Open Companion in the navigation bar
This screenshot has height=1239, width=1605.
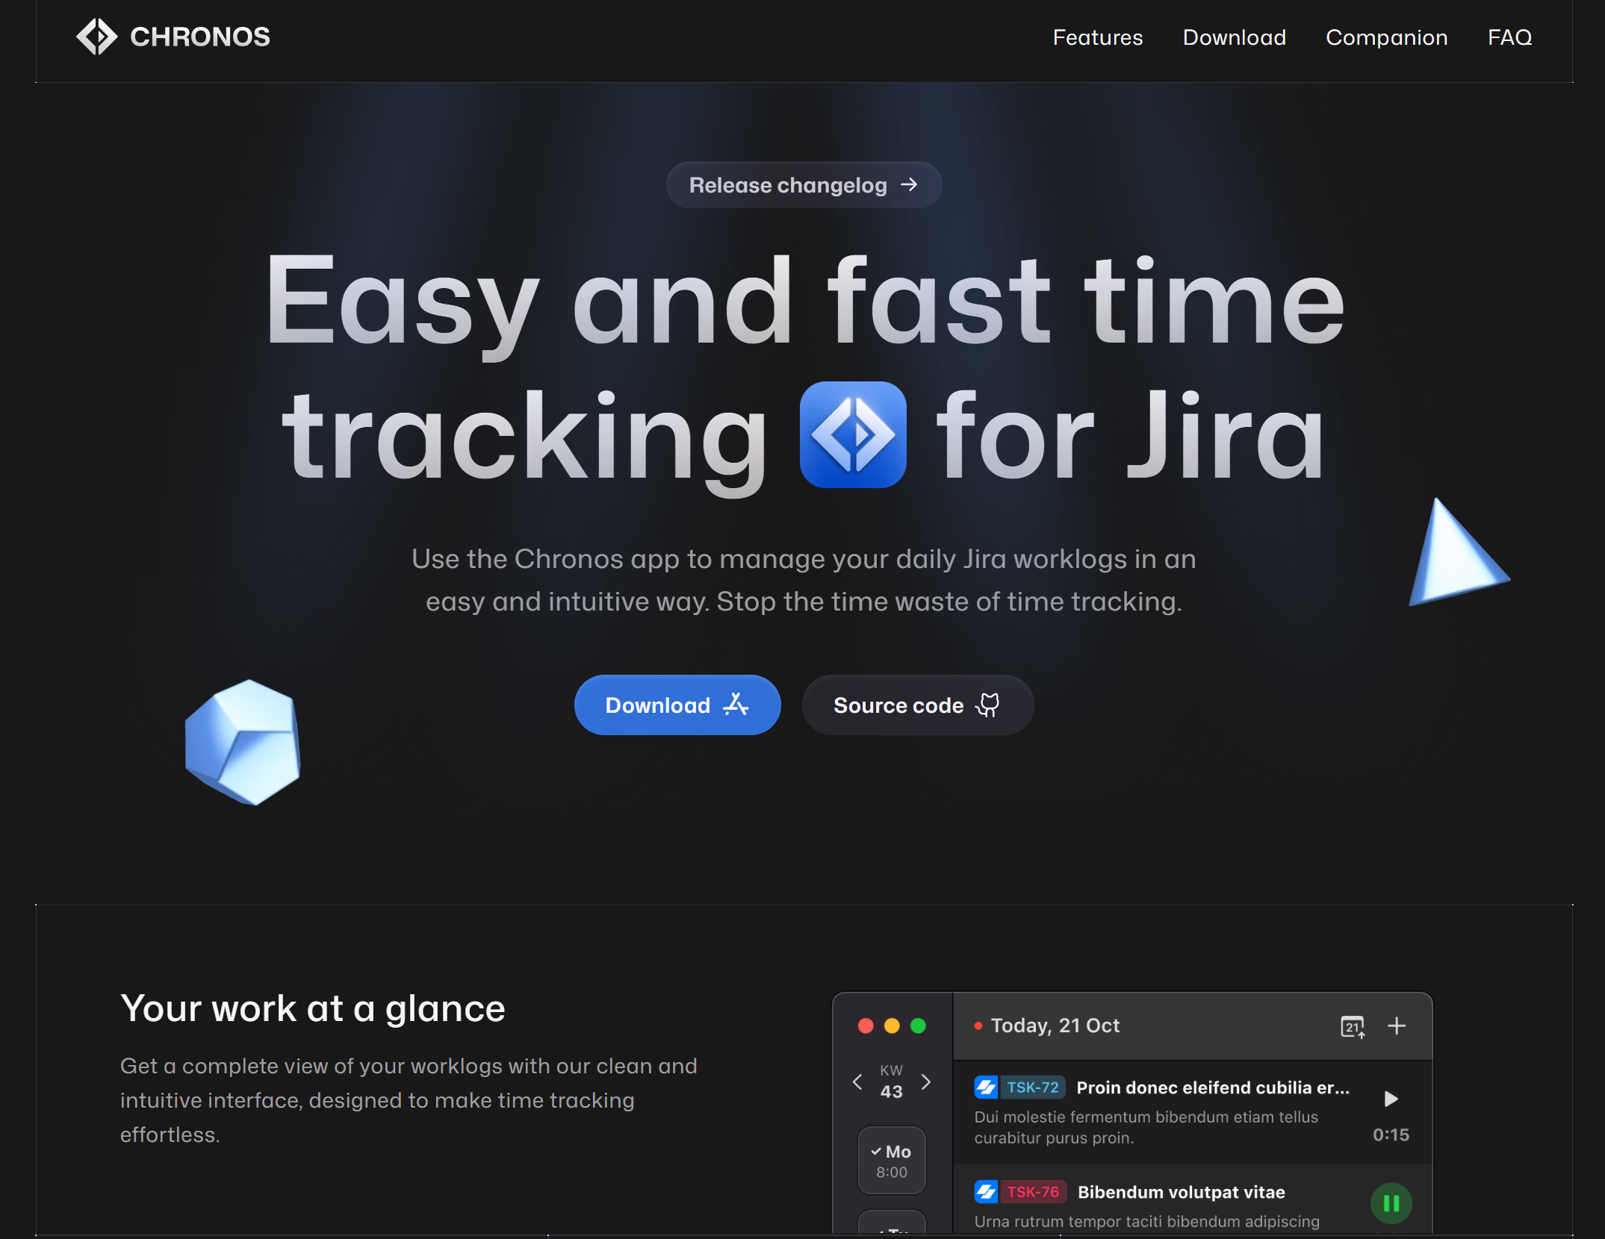pos(1386,37)
